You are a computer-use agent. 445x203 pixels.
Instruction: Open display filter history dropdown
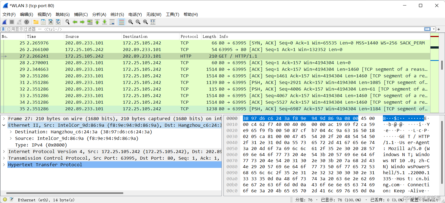(x=434, y=29)
